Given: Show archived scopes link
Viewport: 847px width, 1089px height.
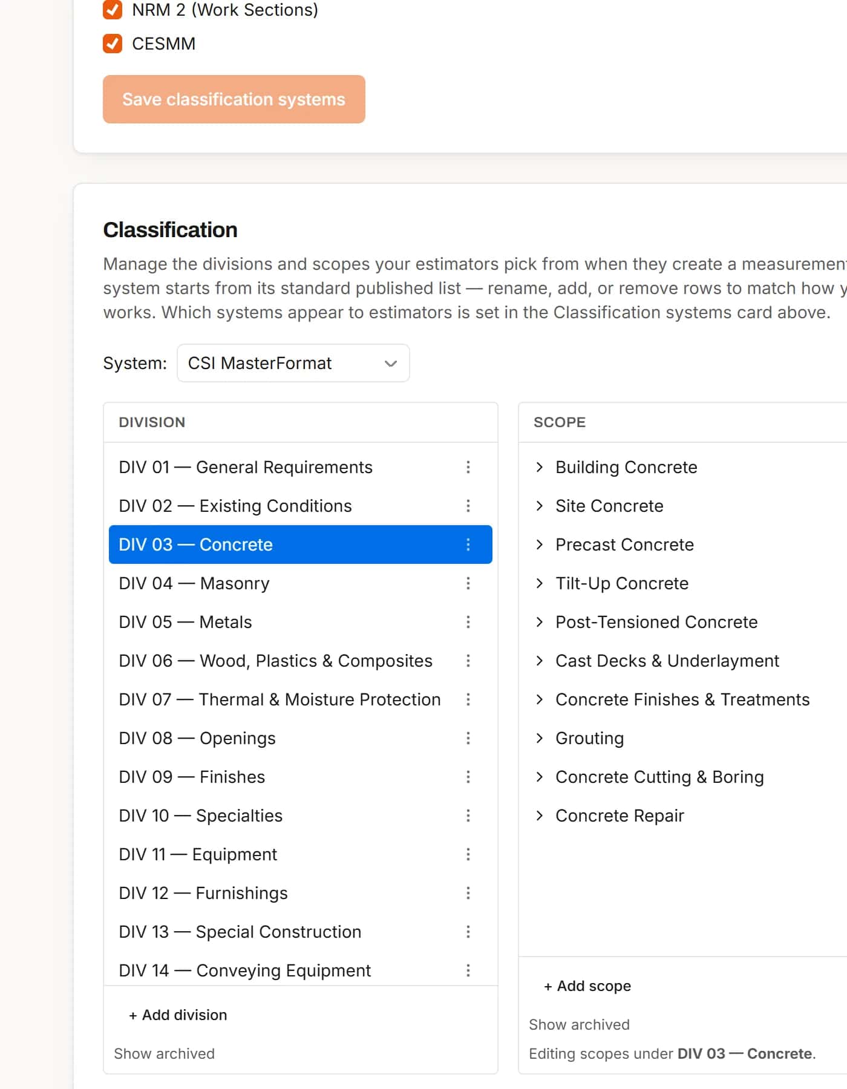Looking at the screenshot, I should [x=579, y=1025].
